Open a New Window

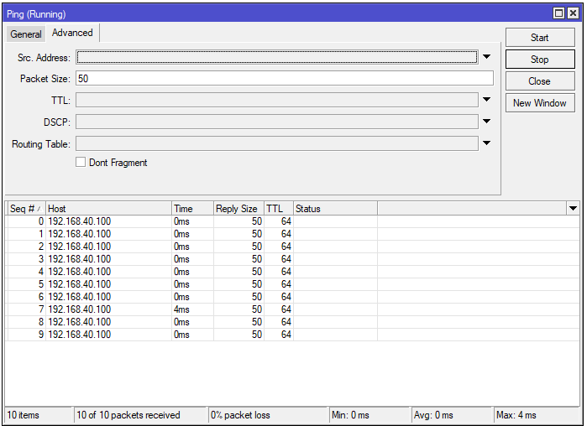click(x=539, y=103)
